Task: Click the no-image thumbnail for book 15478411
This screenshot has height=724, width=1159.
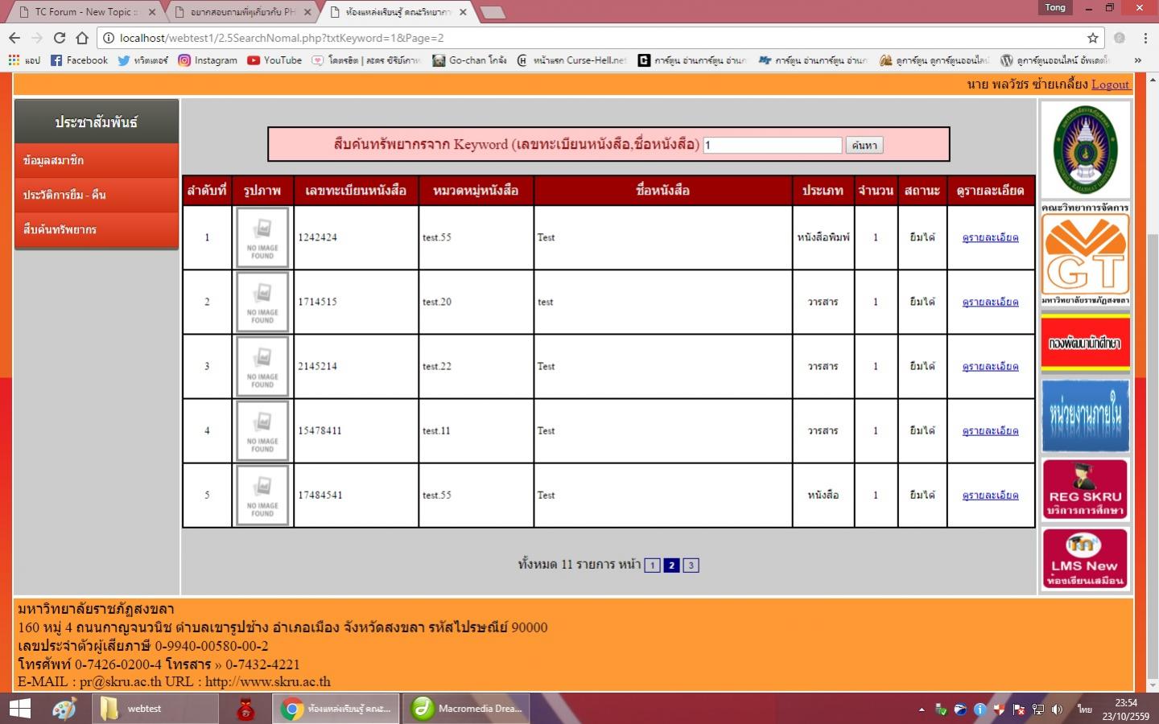Action: point(262,430)
